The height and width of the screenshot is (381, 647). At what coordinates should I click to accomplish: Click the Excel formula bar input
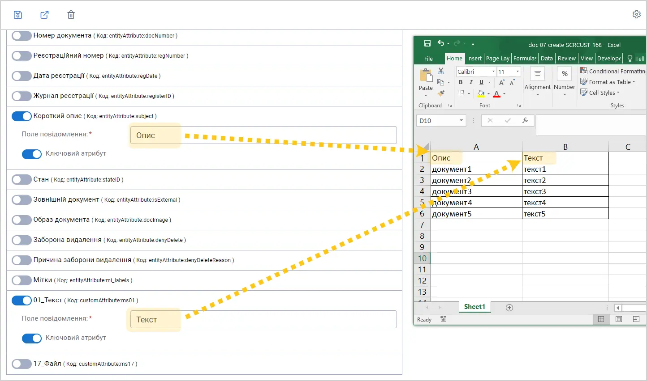pyautogui.click(x=591, y=125)
